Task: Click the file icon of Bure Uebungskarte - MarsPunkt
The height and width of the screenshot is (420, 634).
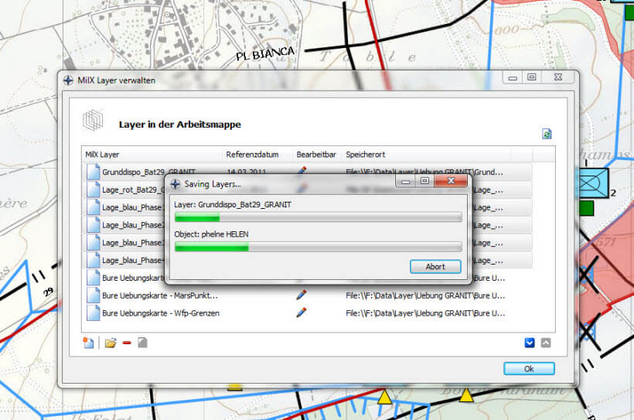Action: click(93, 295)
